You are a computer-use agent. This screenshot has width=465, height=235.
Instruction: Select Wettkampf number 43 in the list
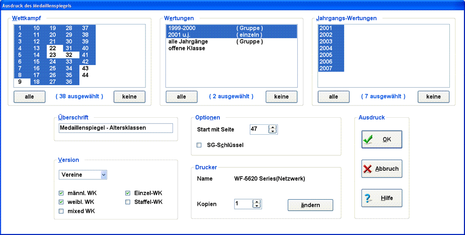point(85,68)
